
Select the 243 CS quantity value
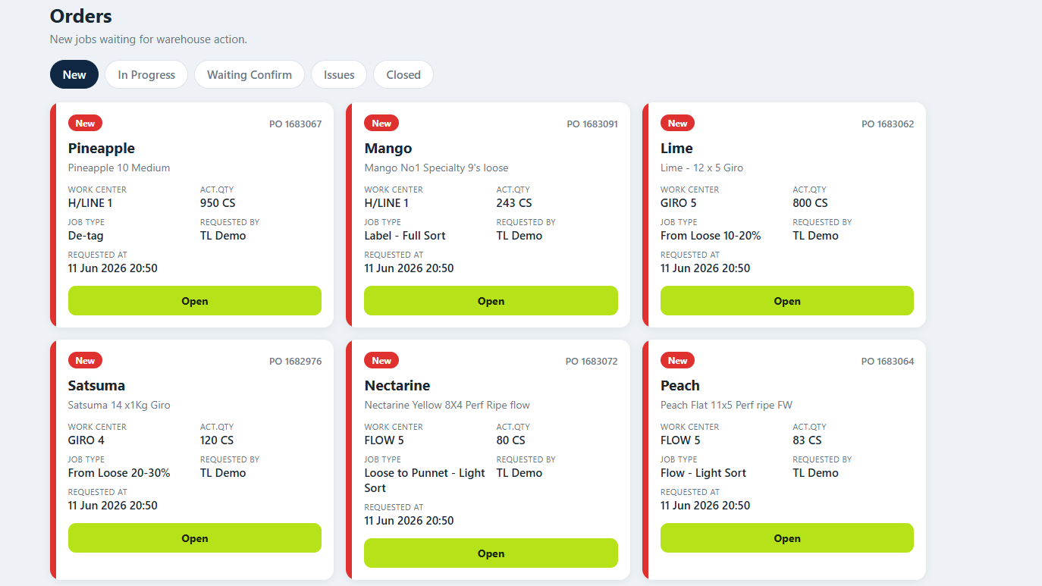[x=514, y=203]
